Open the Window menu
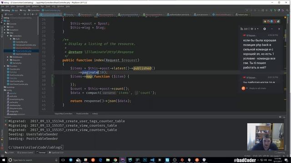This screenshot has height=163, width=291. point(60,6)
